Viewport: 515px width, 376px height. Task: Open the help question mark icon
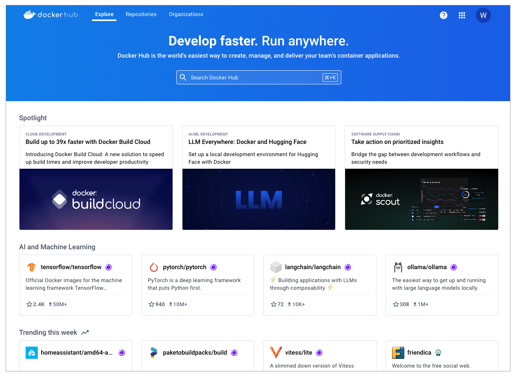click(x=443, y=15)
